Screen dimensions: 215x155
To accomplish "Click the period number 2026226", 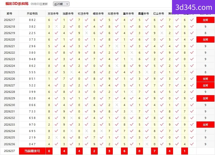I will (x=10, y=79).
